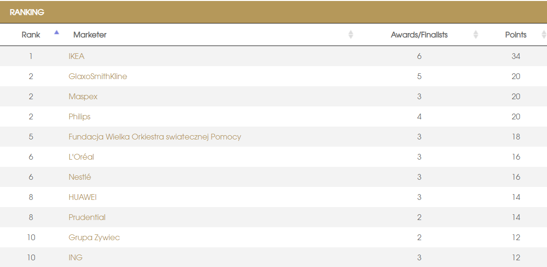This screenshot has width=547, height=267.
Task: Click the Grupa Zywiec link
Action: 94,238
